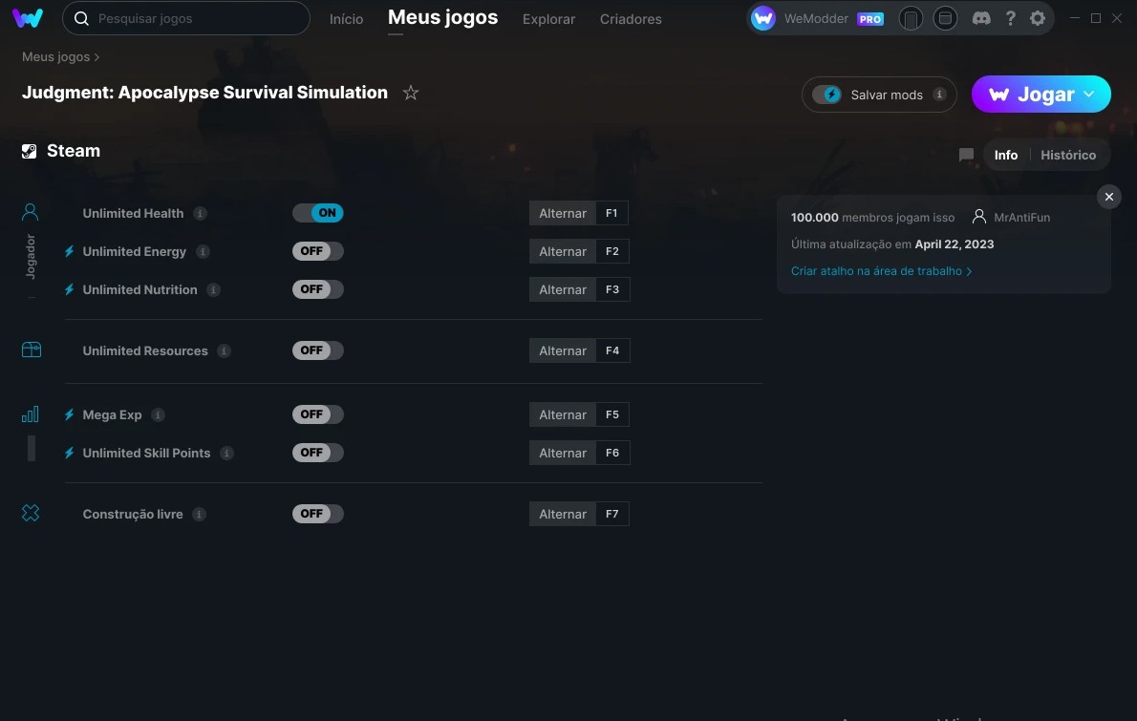This screenshot has height=721, width=1137.
Task: Click Alternar for Unlimited Health
Action: [563, 213]
